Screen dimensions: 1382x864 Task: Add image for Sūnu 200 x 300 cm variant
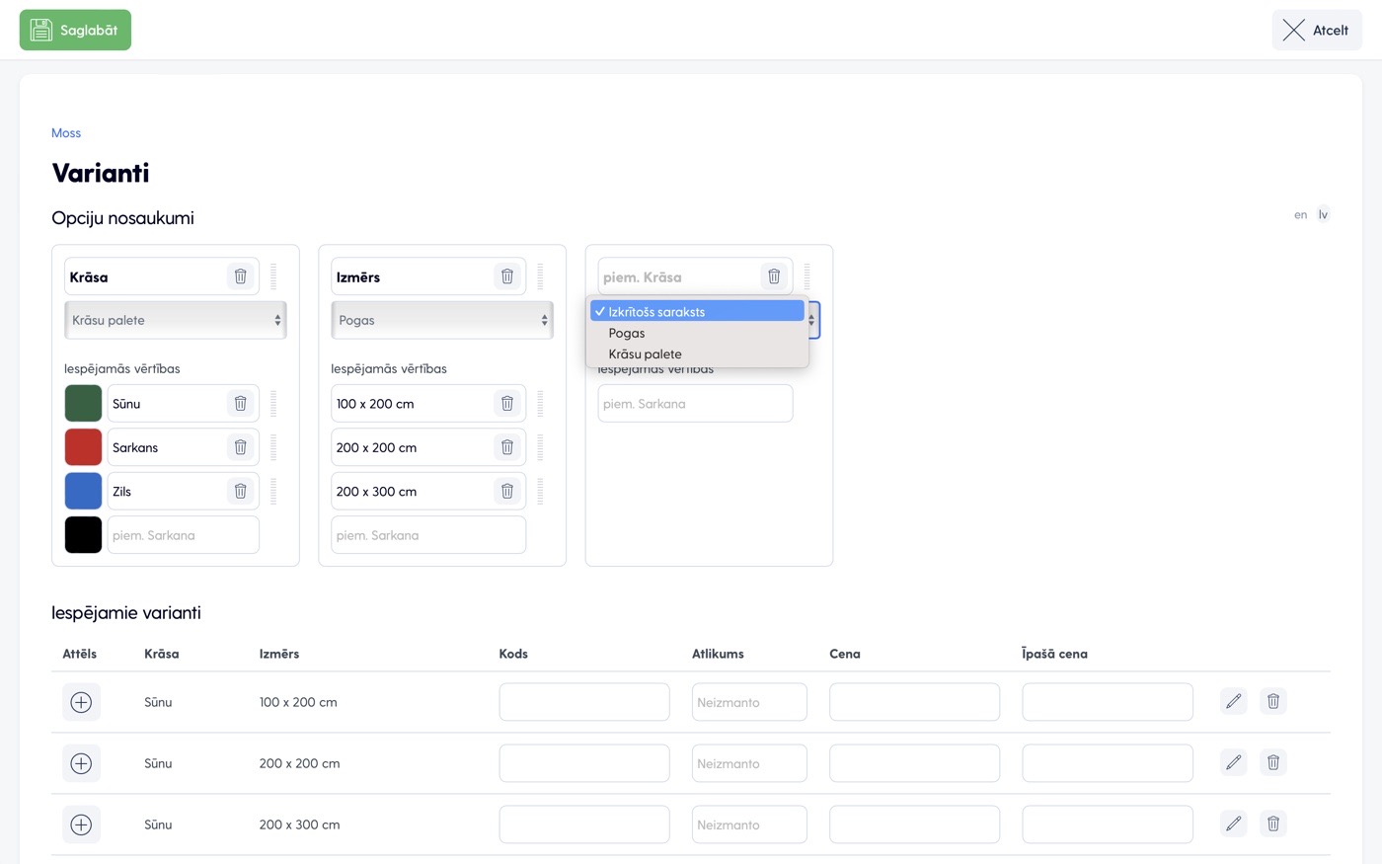(81, 825)
